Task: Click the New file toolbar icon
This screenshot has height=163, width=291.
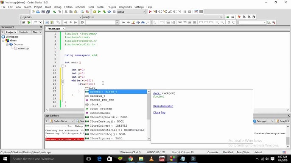Action: click(33, 12)
